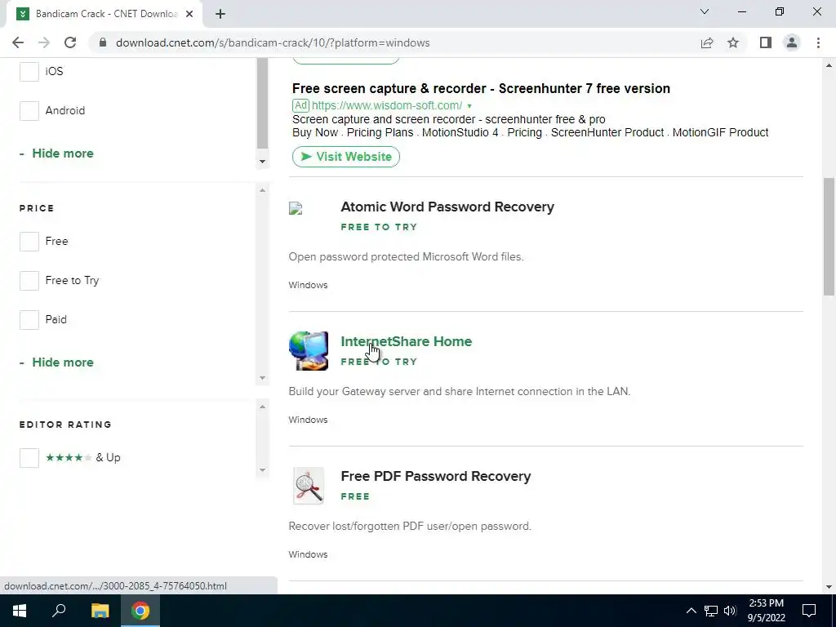
Task: Click editor rating panel scroll down arrow
Action: click(262, 469)
